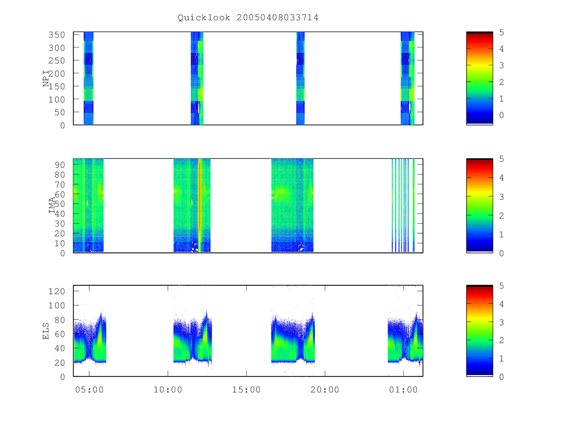Select the NPI panel color scale bar
The height and width of the screenshot is (423, 564).
click(479, 78)
